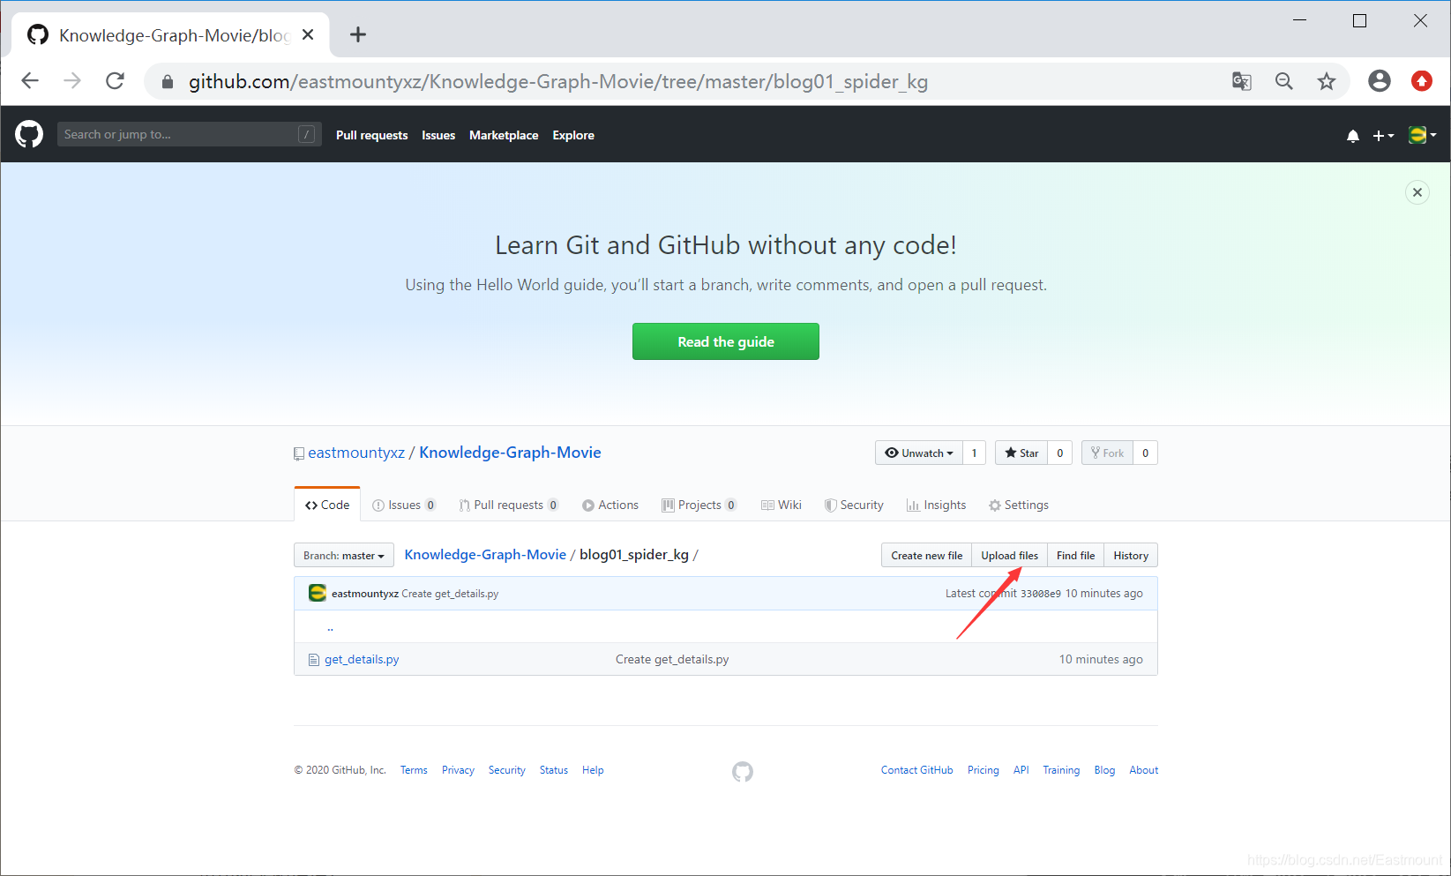Viewport: 1451px width, 876px height.
Task: Click the Fork button
Action: pyautogui.click(x=1107, y=453)
